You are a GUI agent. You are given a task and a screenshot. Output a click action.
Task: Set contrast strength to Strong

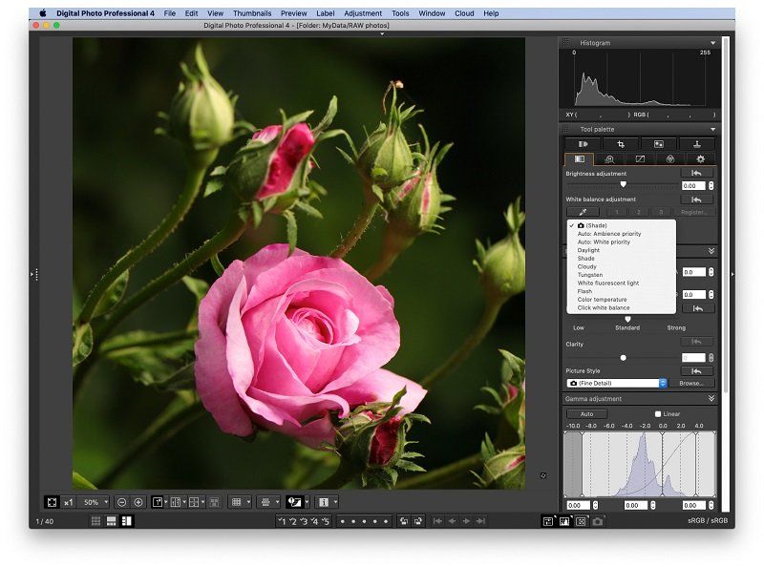point(676,328)
